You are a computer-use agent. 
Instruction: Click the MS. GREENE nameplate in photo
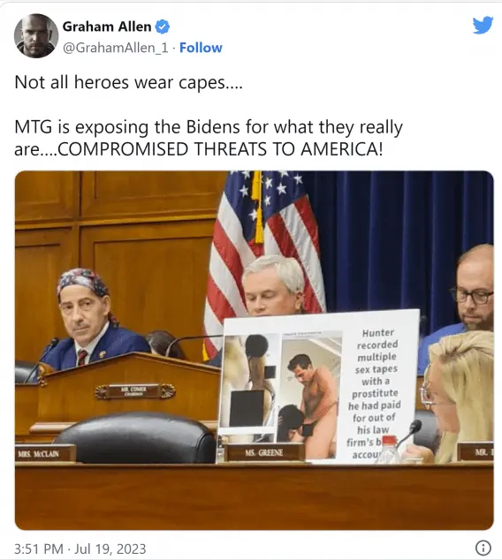pyautogui.click(x=264, y=452)
